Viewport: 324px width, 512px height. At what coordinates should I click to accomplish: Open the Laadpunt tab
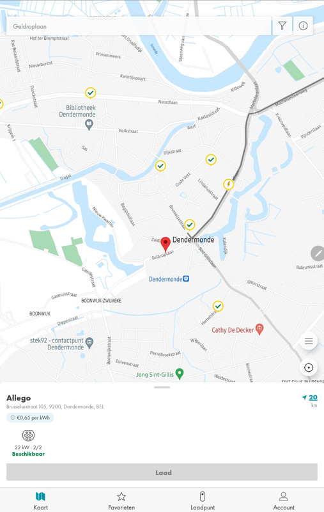[x=203, y=501]
